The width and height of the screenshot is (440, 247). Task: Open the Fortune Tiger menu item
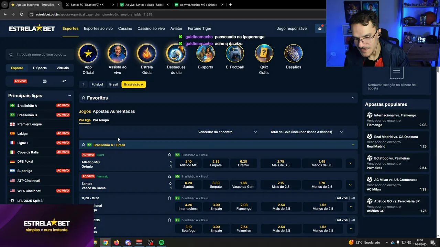click(x=199, y=28)
